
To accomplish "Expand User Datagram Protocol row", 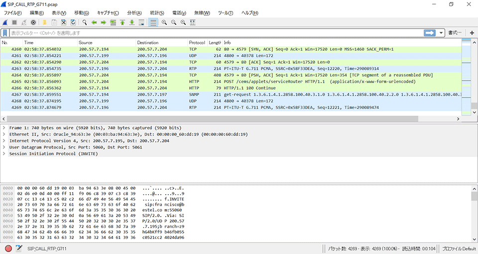I will coord(4,147).
